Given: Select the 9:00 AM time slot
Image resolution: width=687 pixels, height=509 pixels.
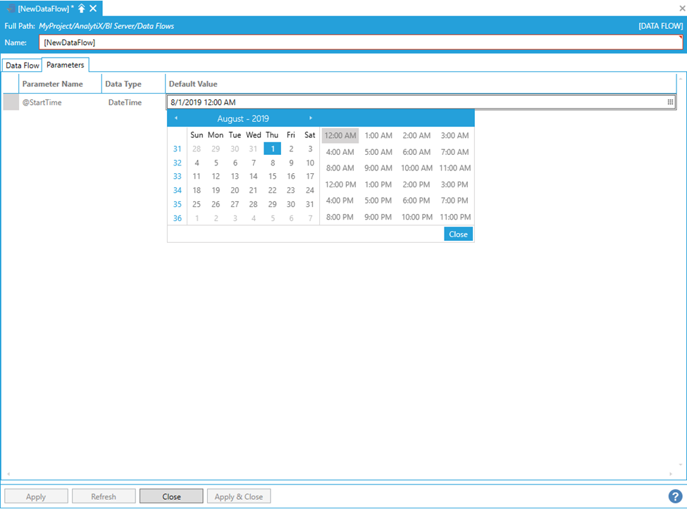Looking at the screenshot, I should tap(378, 168).
